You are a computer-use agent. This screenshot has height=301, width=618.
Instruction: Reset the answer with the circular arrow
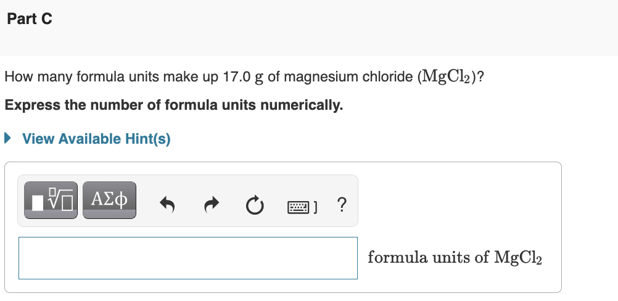[255, 205]
